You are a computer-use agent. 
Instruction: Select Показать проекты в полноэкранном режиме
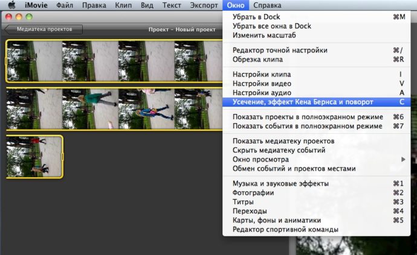click(317, 117)
